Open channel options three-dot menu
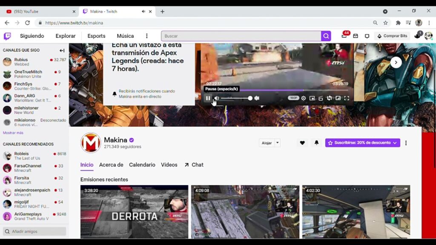 [x=406, y=143]
